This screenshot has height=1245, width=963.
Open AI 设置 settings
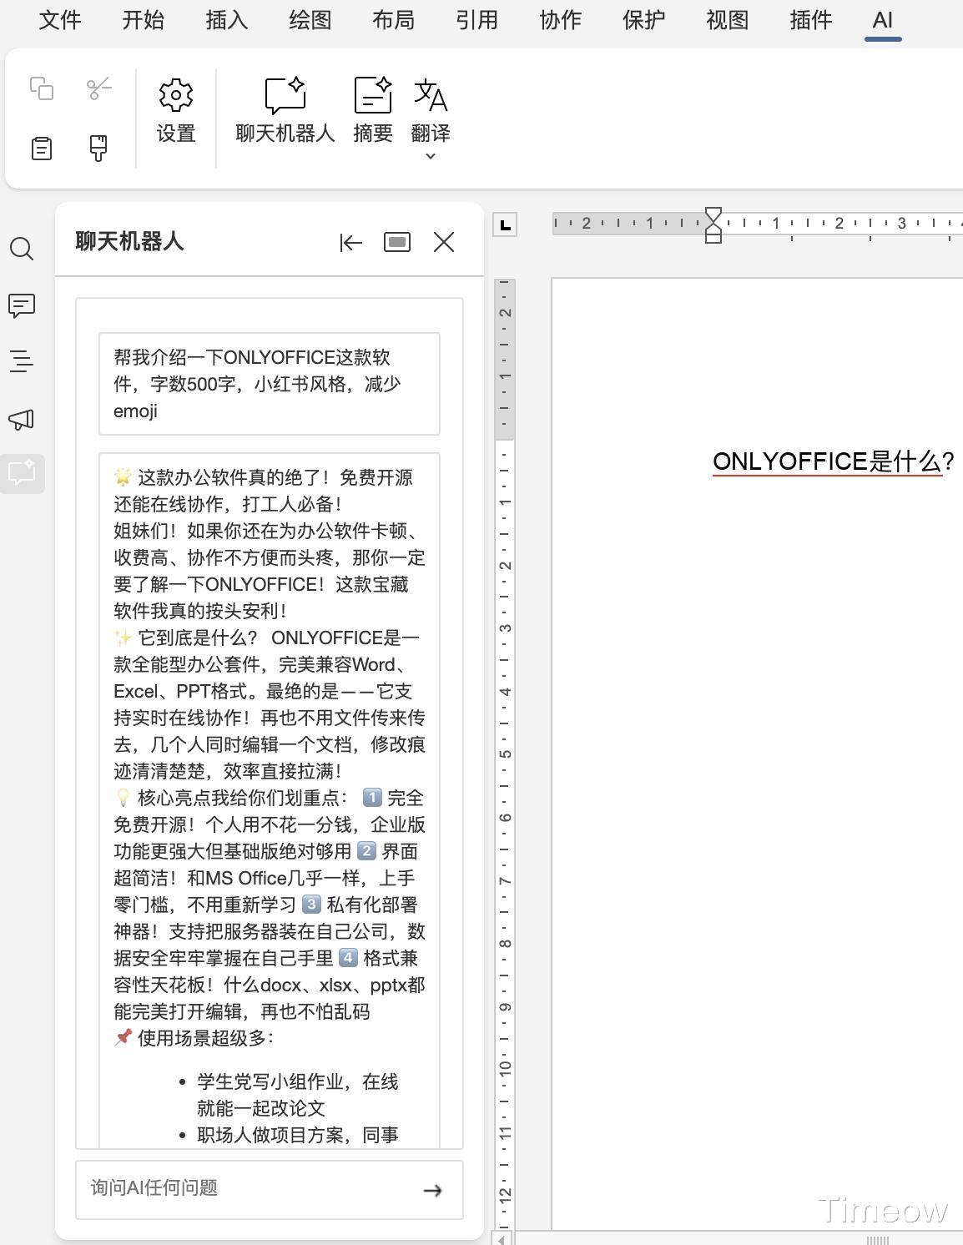176,112
